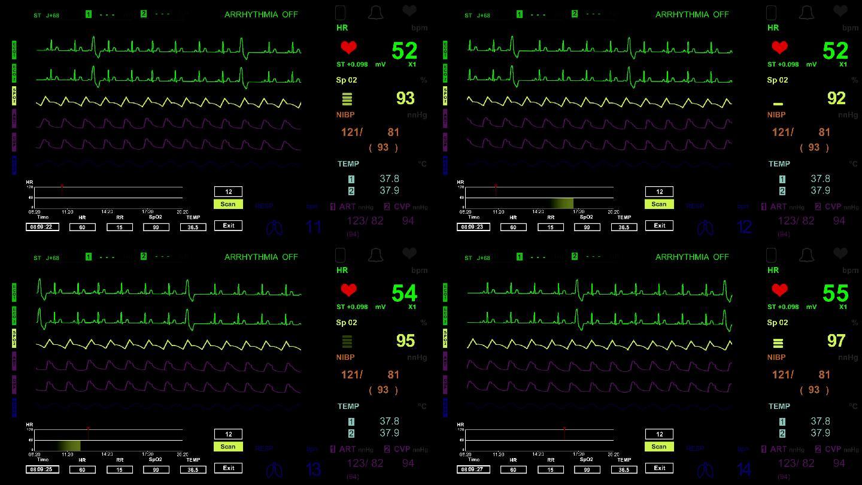Click the Time field showing 08:09:27

coord(474,469)
